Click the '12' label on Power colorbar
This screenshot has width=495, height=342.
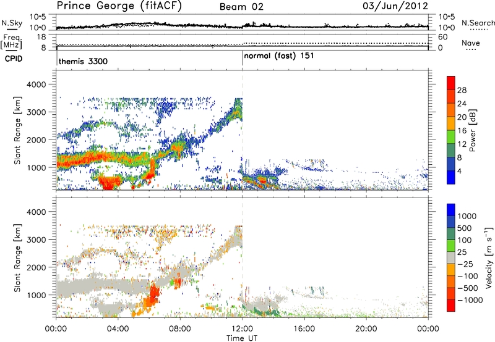click(x=462, y=144)
